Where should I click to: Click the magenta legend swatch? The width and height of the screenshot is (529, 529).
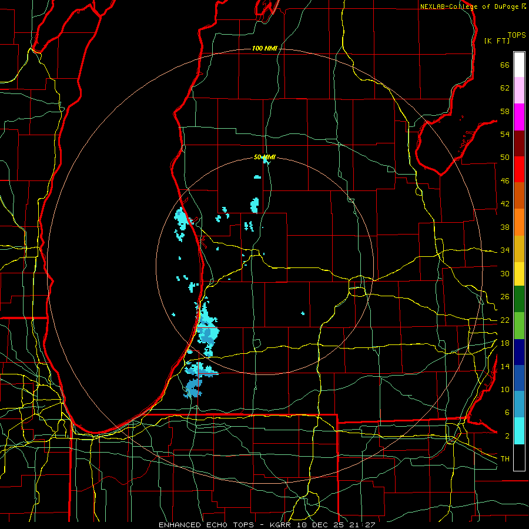[x=519, y=117]
